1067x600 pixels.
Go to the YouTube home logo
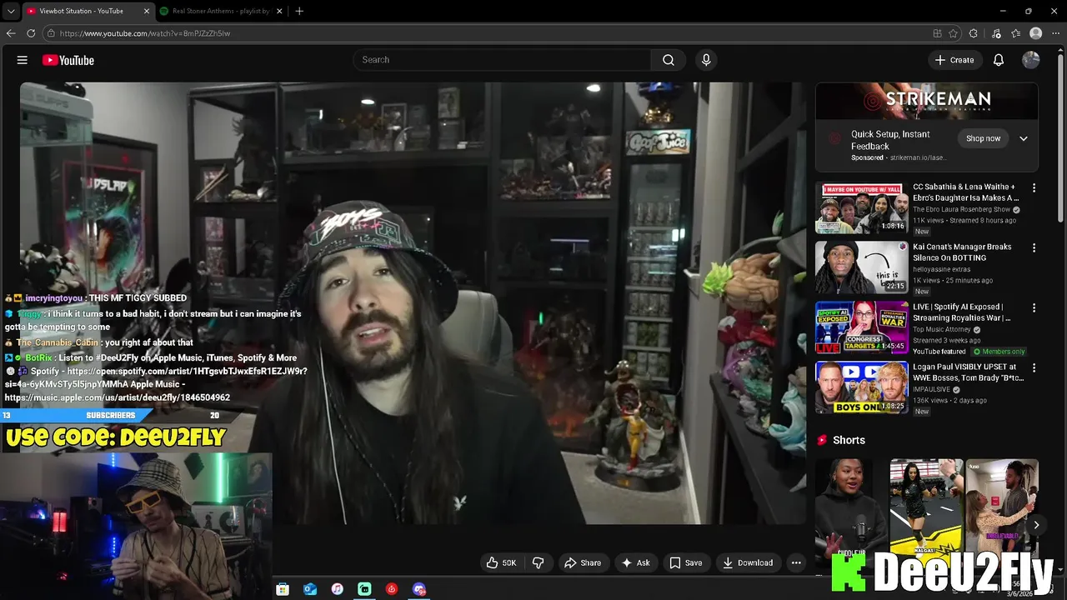tap(68, 60)
